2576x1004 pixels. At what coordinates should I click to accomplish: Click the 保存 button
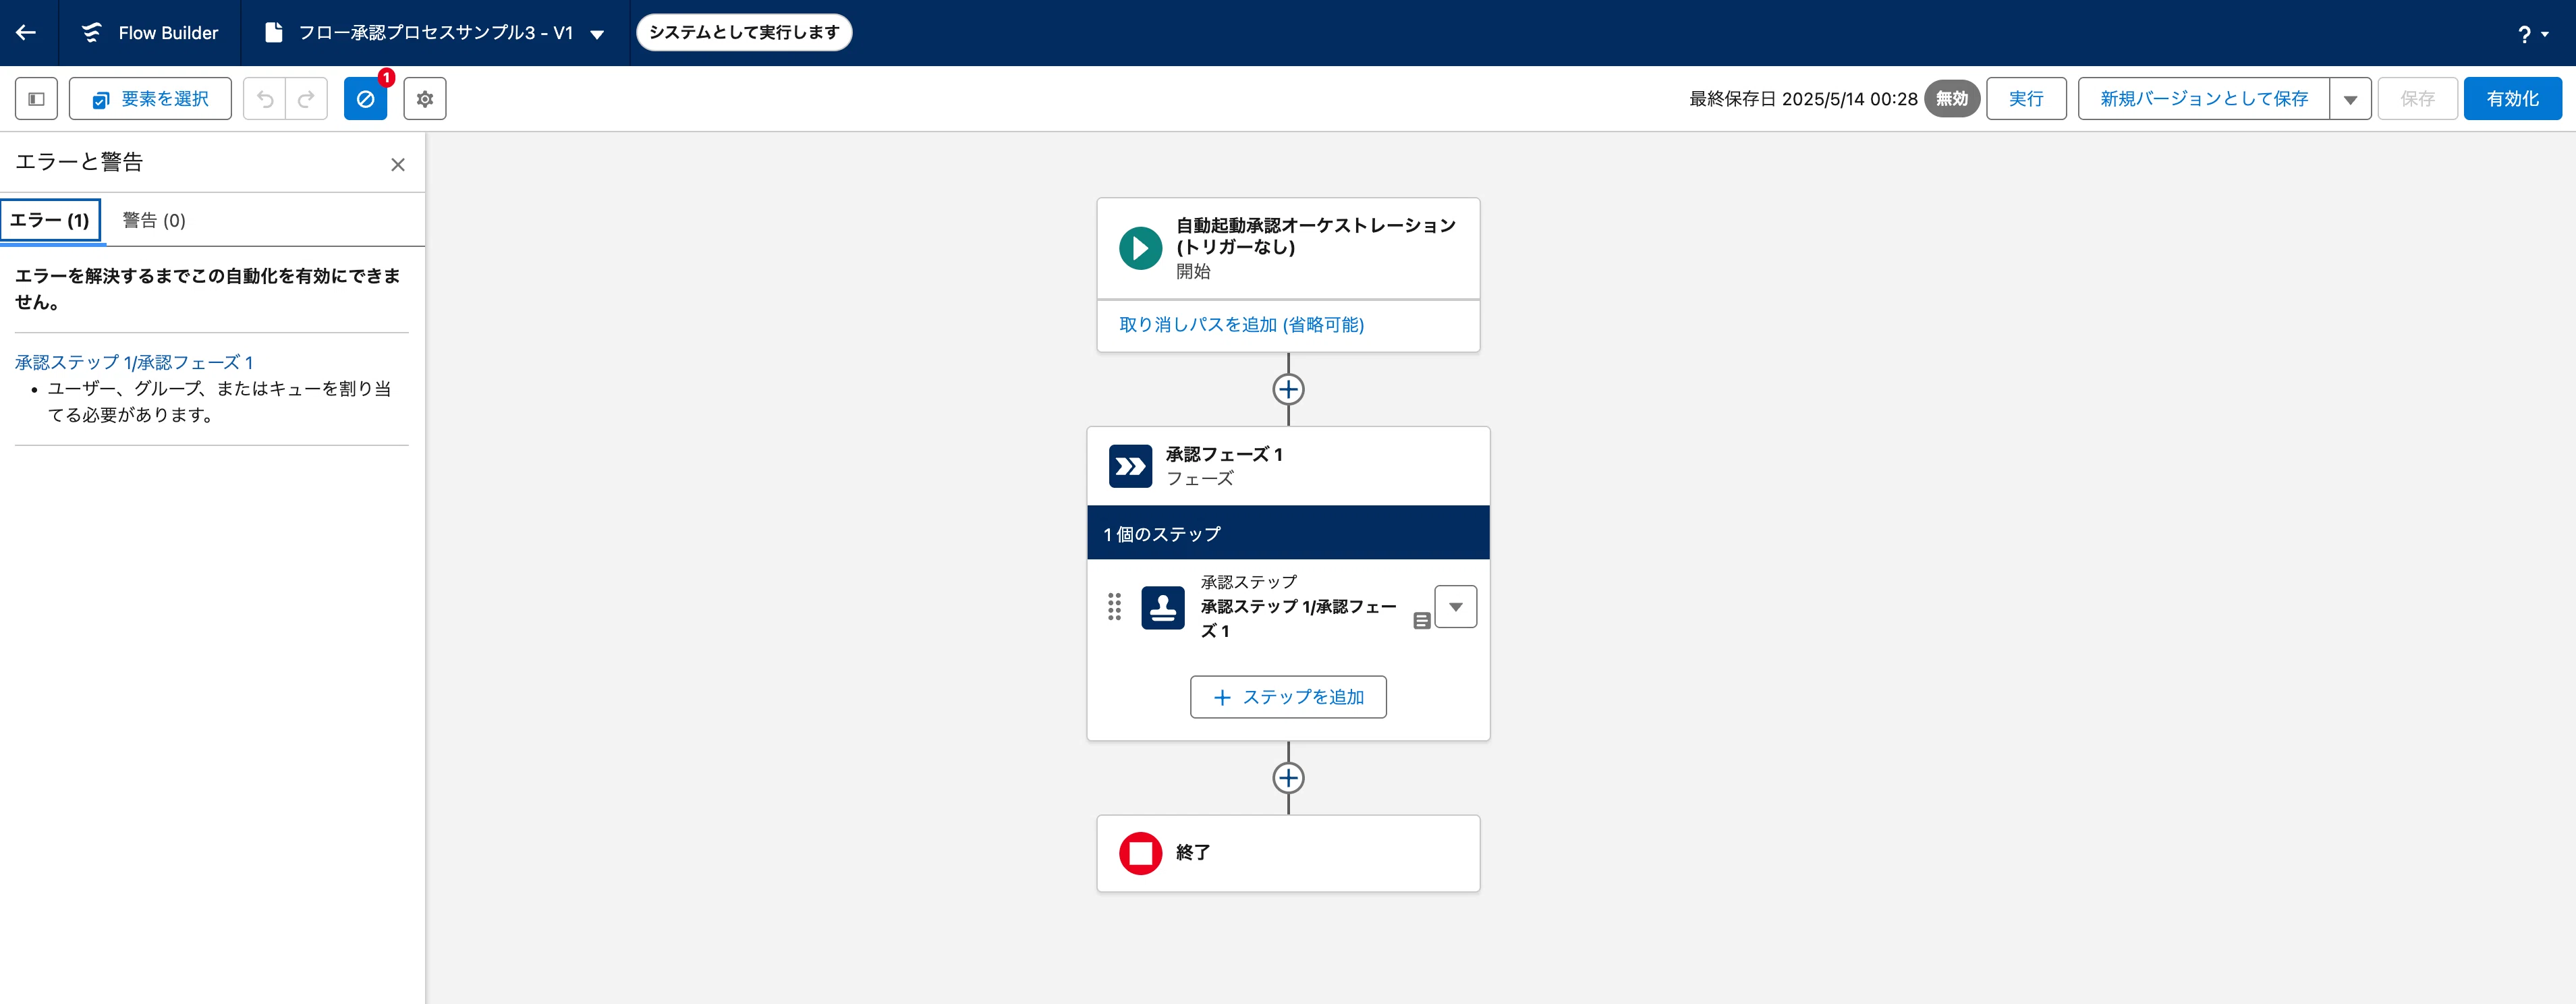click(x=2417, y=99)
